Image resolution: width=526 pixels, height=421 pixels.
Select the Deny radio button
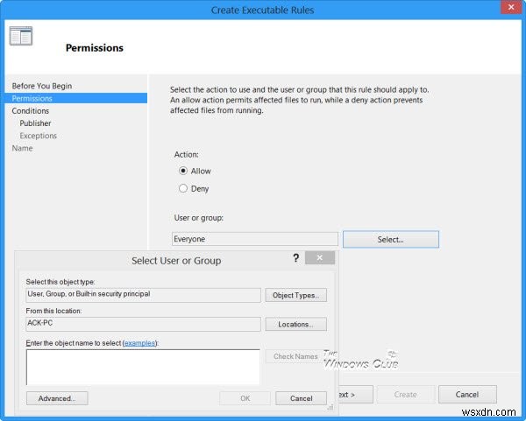tap(183, 188)
